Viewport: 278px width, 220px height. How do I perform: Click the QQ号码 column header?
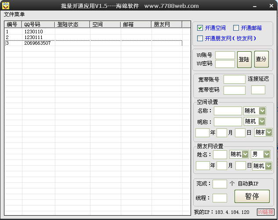[x=38, y=25]
